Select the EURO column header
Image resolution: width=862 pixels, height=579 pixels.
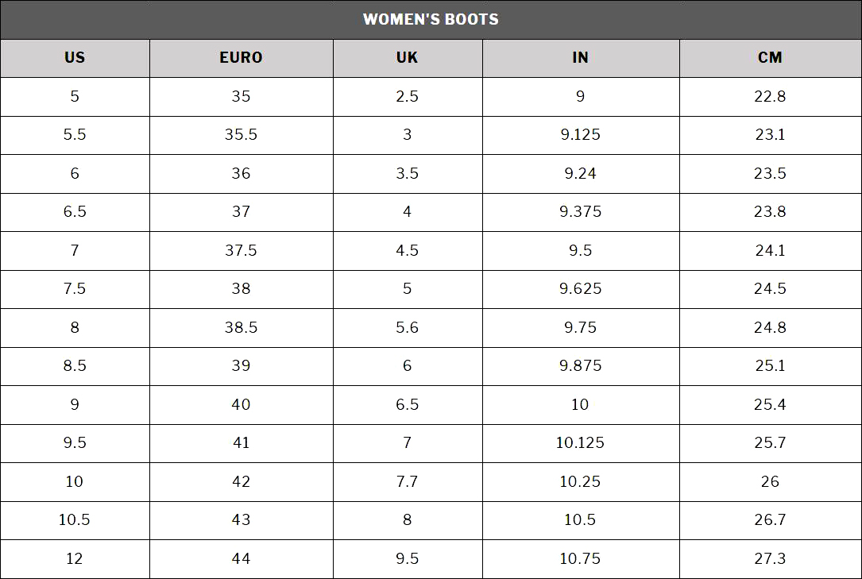pyautogui.click(x=242, y=58)
